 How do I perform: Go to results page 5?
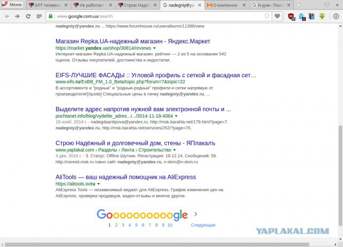(x=136, y=225)
